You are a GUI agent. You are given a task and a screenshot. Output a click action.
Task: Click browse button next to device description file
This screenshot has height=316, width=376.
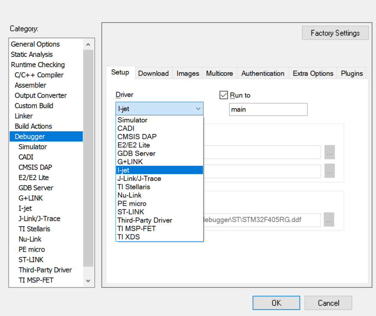click(329, 220)
